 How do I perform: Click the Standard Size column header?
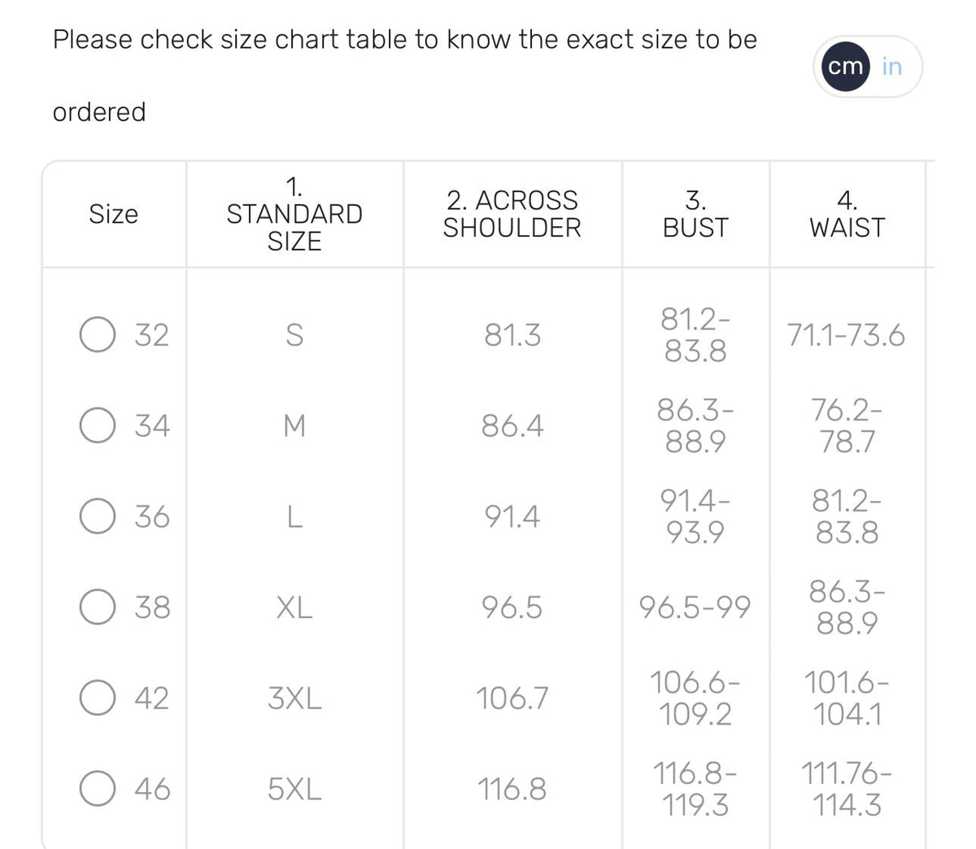(294, 214)
